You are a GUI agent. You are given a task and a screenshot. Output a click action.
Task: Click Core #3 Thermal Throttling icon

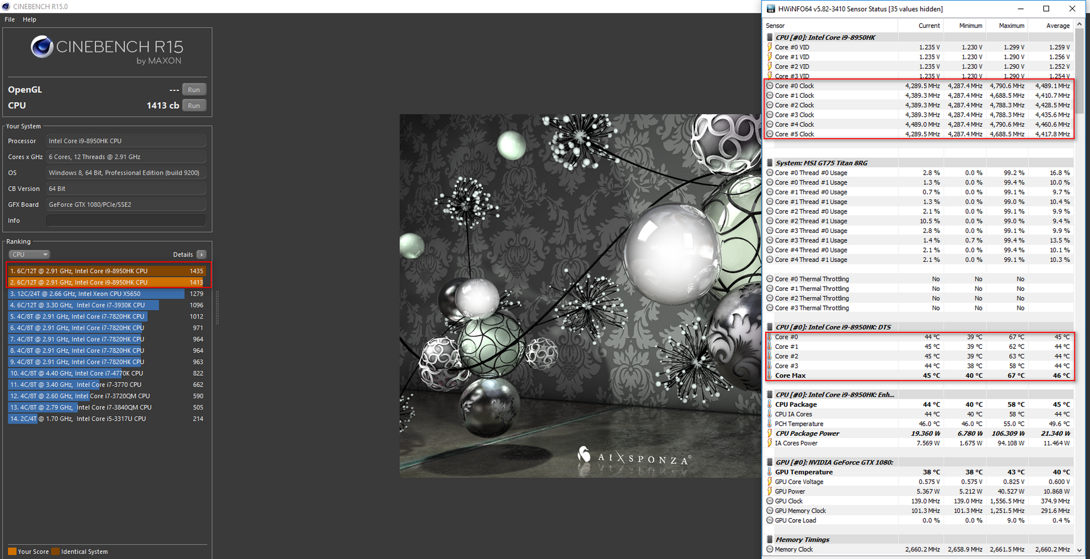(x=770, y=308)
